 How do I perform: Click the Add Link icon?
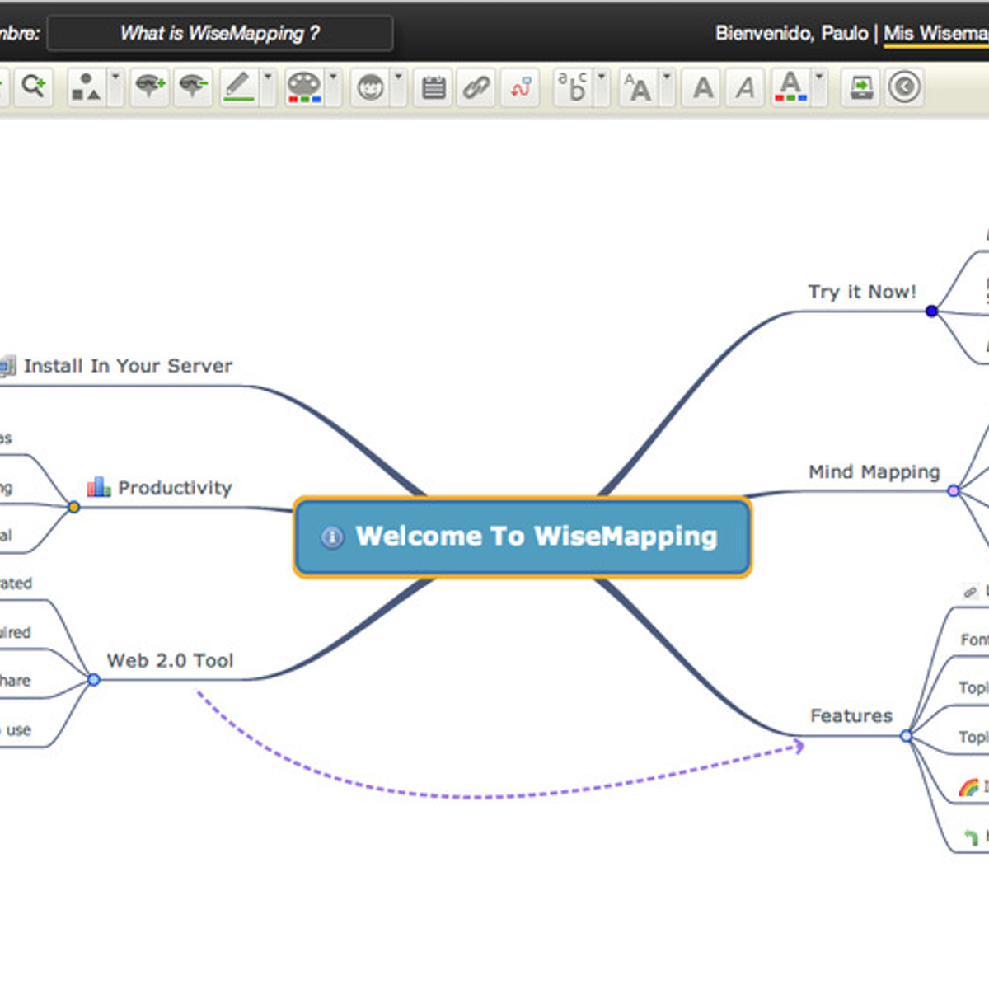tap(478, 86)
